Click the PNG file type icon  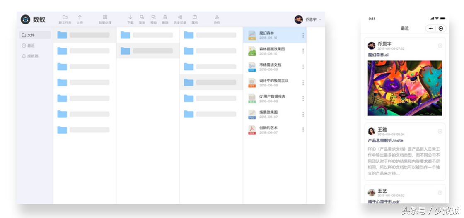point(252,51)
